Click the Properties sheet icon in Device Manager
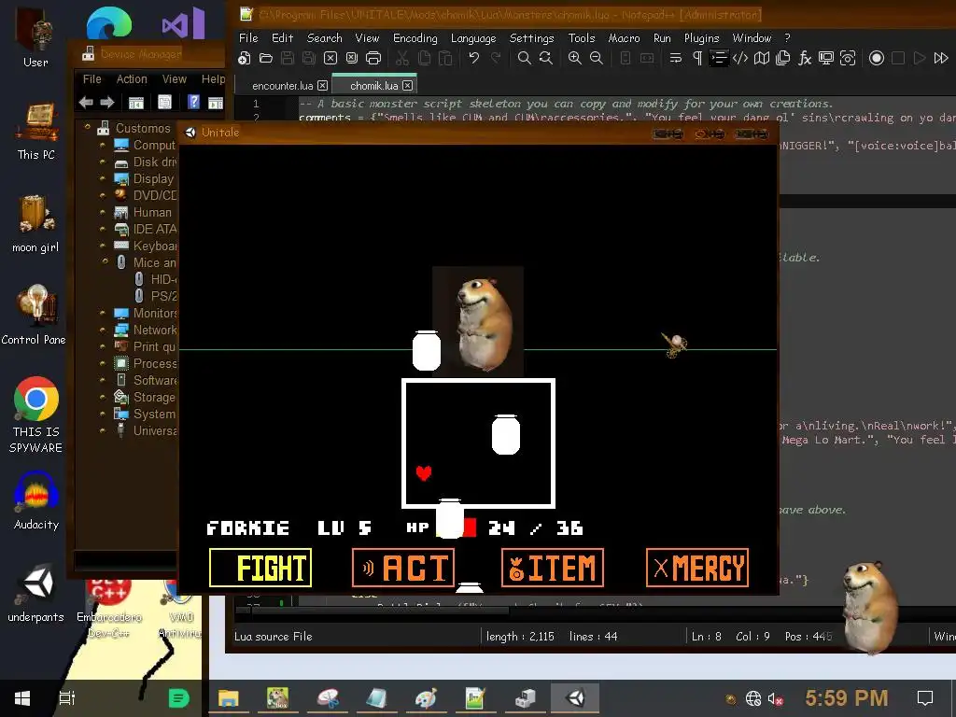Image resolution: width=956 pixels, height=717 pixels. click(164, 102)
